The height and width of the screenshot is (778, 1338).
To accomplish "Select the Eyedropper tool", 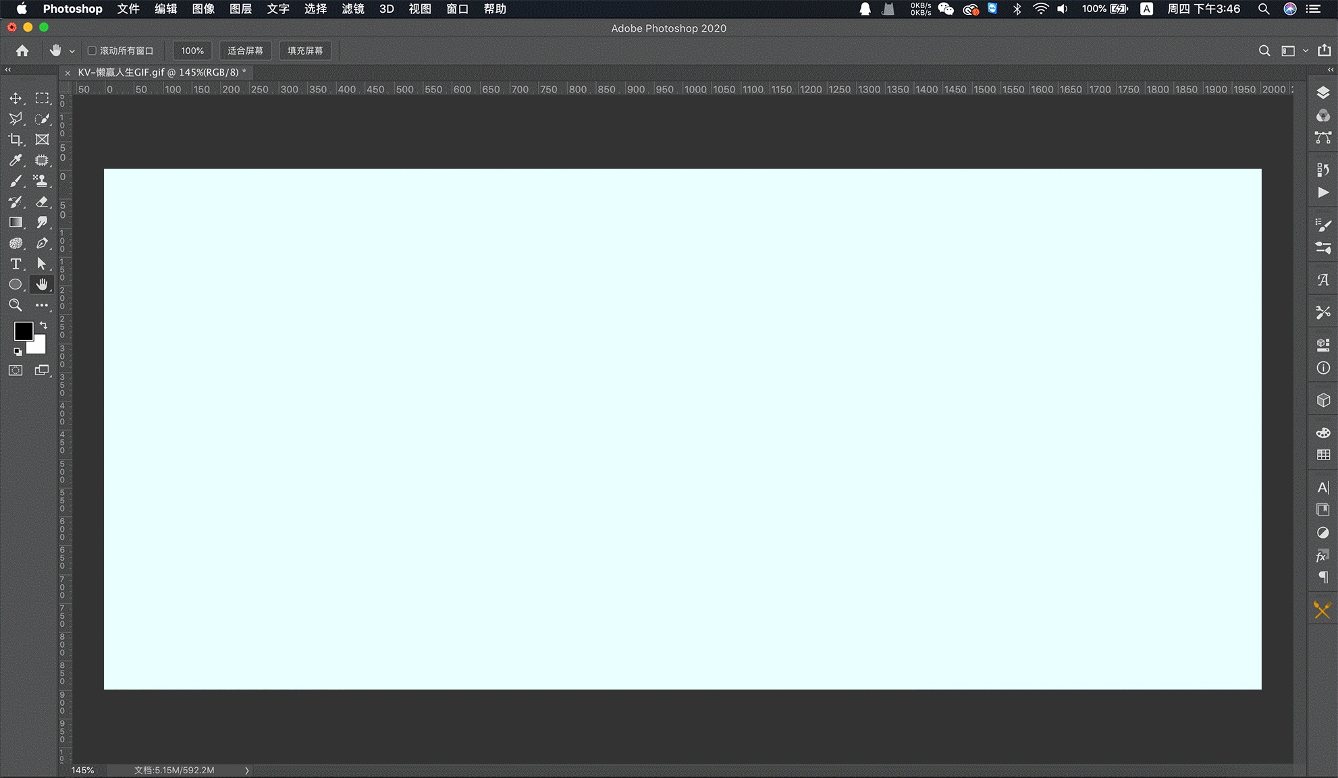I will point(16,161).
